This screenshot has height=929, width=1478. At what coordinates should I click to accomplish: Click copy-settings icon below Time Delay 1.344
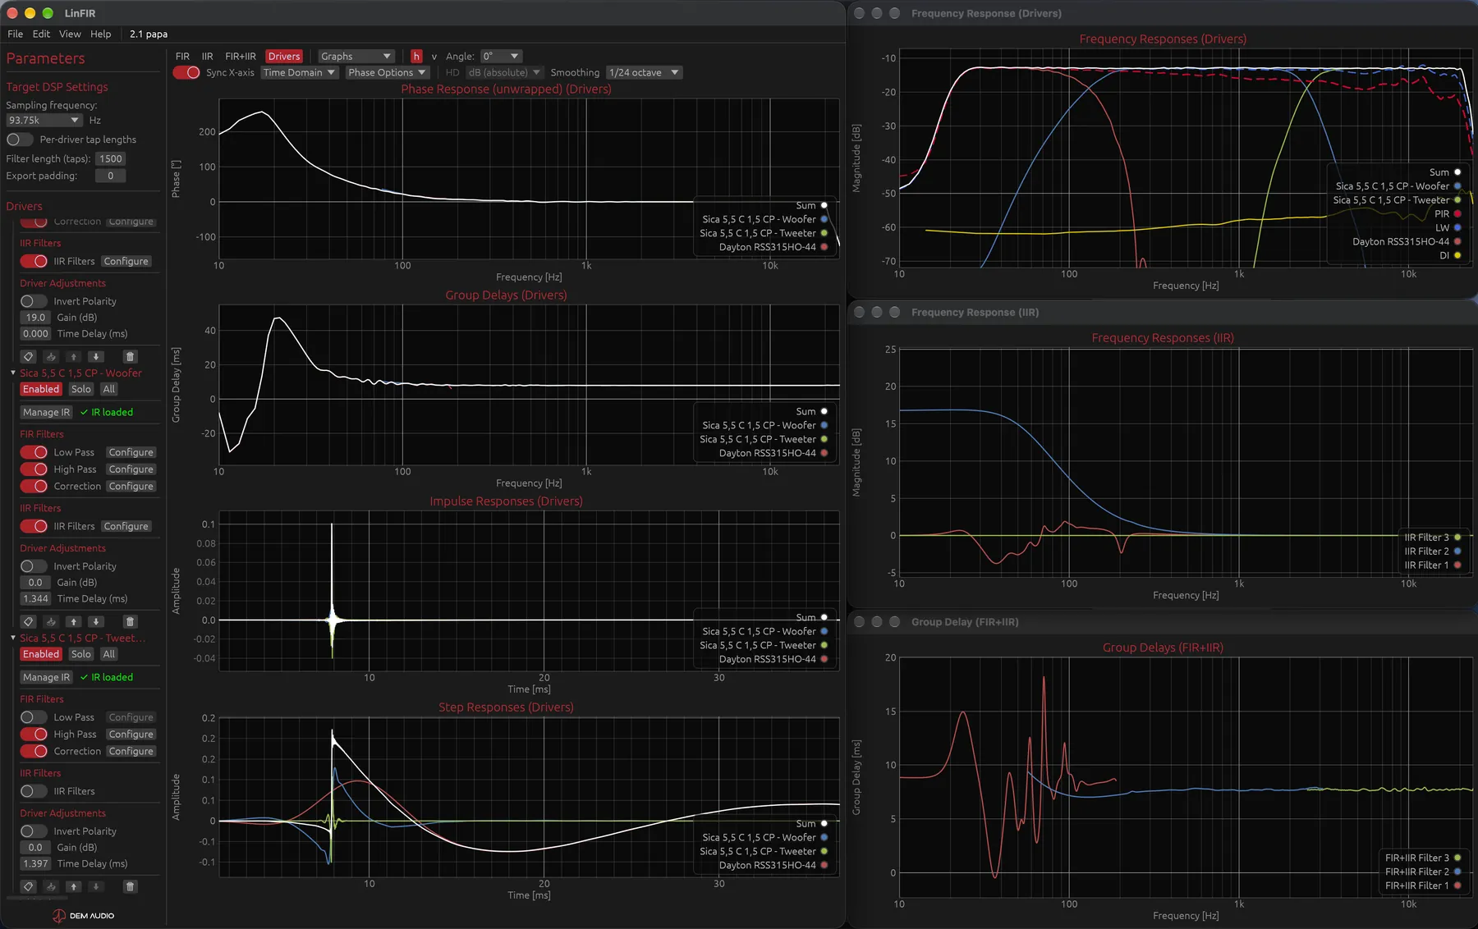tap(51, 621)
